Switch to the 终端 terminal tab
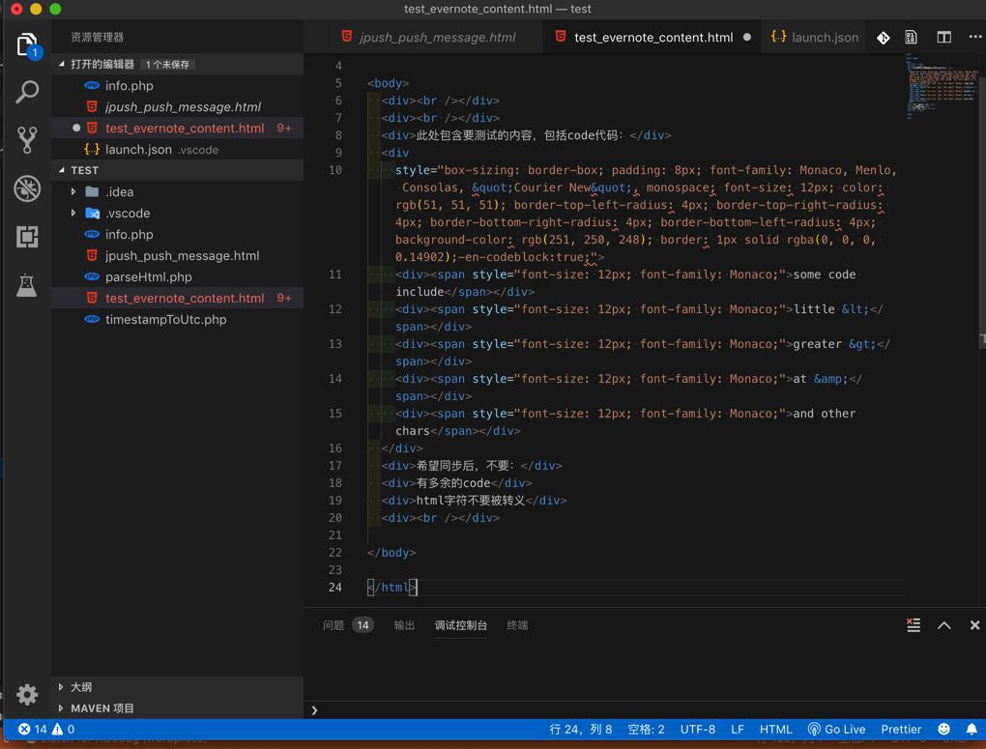This screenshot has height=749, width=986. (517, 625)
